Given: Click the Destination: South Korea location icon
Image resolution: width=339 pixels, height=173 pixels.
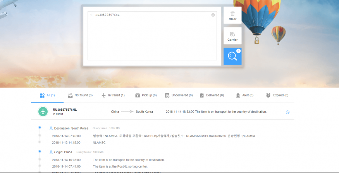Looking at the screenshot, I should tap(51, 128).
